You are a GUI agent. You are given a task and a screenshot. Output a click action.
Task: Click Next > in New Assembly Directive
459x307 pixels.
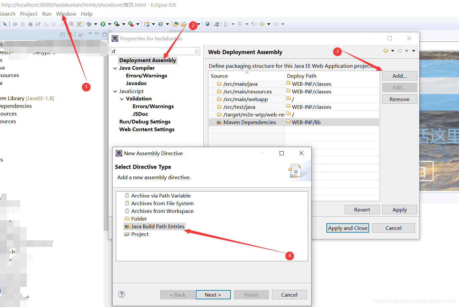click(x=213, y=295)
